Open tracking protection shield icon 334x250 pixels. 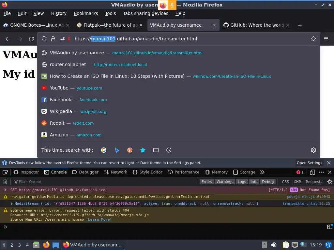point(44,39)
